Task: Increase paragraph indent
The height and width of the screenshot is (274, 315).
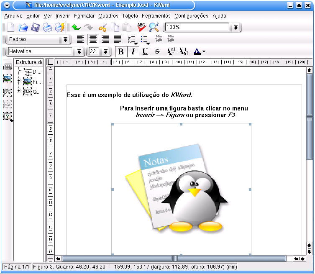Action: coord(171,39)
